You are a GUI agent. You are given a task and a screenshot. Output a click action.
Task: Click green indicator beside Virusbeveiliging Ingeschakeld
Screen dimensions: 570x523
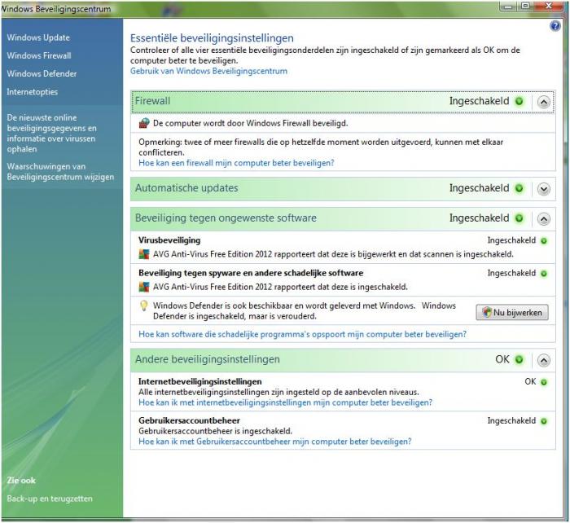(x=544, y=241)
